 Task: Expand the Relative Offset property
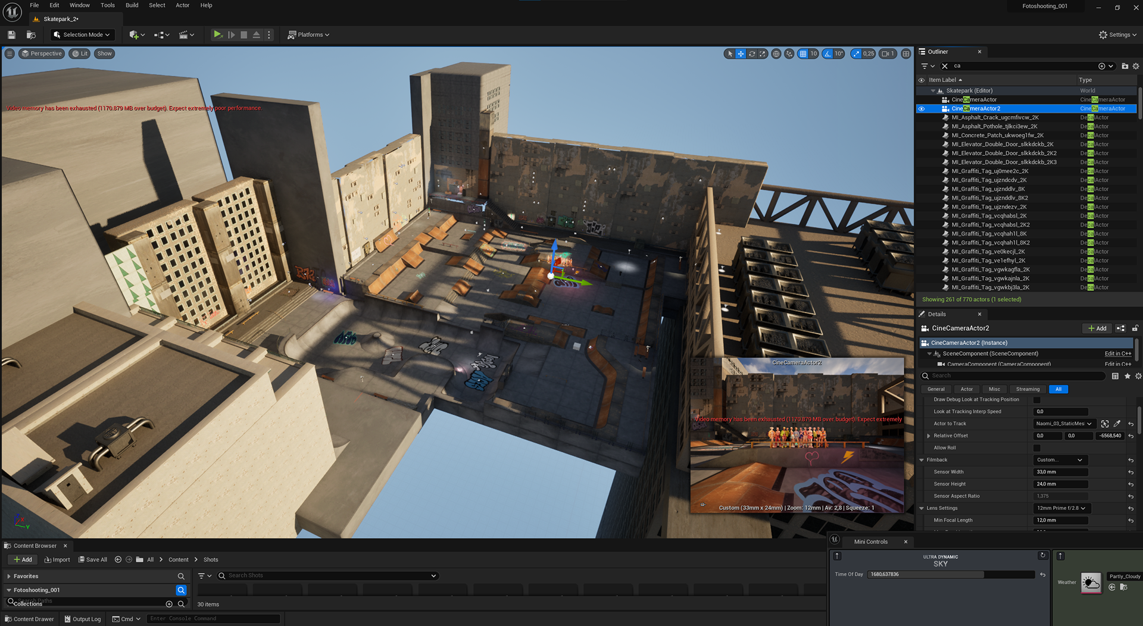click(x=929, y=436)
